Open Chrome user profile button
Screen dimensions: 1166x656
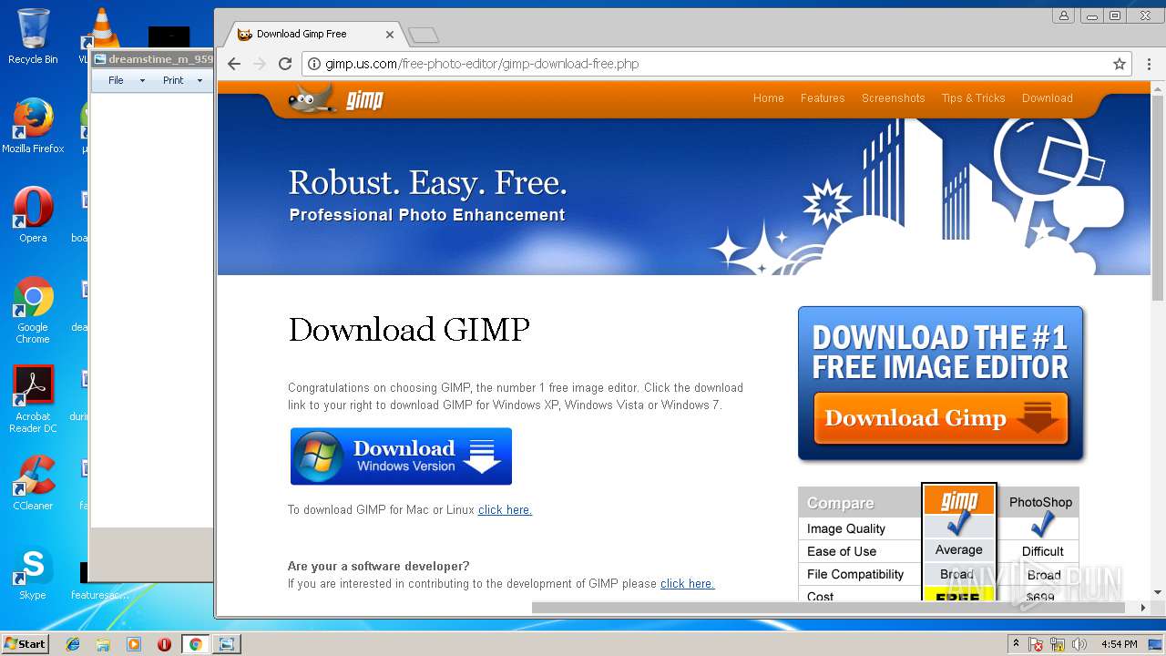pyautogui.click(x=1063, y=15)
